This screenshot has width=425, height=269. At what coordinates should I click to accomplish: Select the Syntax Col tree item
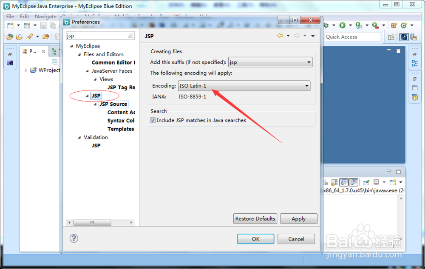121,121
